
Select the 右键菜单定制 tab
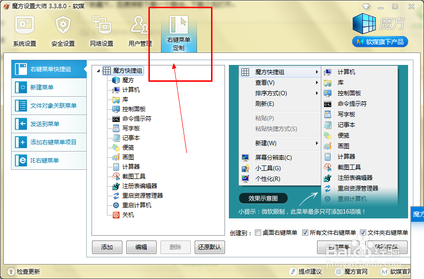pos(179,34)
